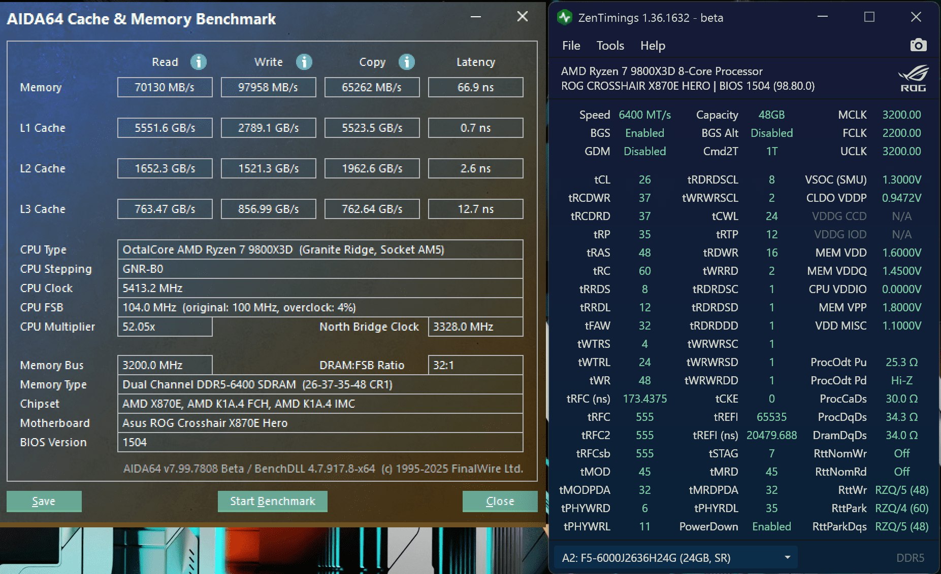941x574 pixels.
Task: Click the Start Benchmark button
Action: pos(273,501)
